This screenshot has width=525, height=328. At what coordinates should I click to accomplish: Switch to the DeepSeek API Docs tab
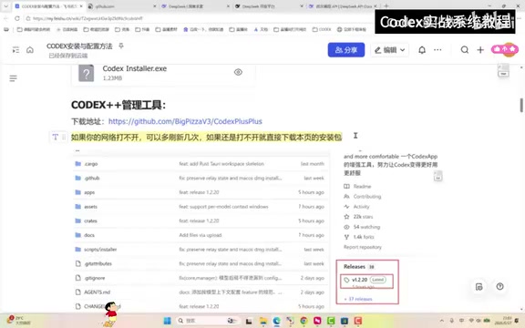[343, 6]
